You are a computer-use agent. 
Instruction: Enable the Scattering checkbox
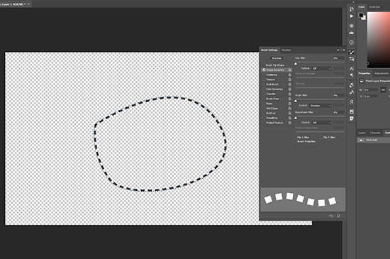264,75
